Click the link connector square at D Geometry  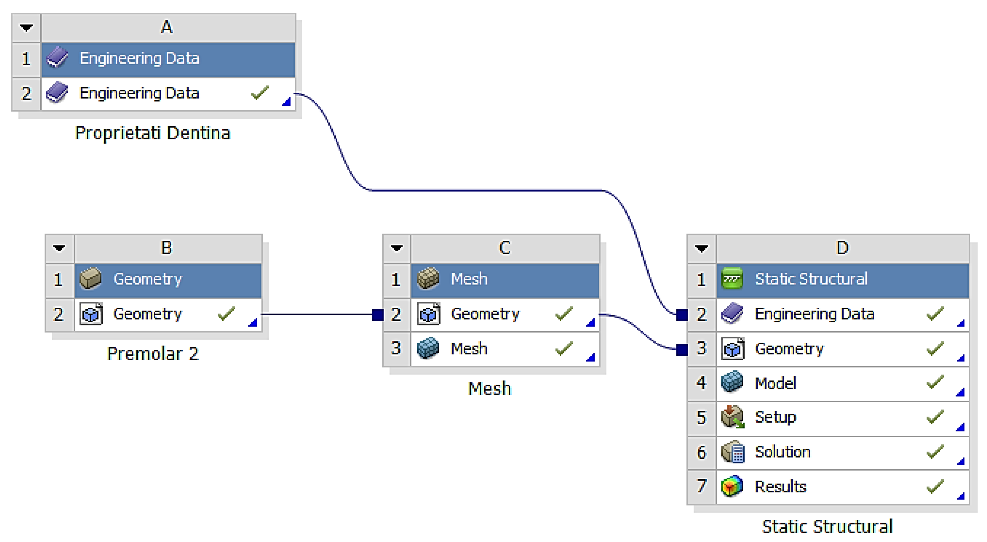point(682,350)
